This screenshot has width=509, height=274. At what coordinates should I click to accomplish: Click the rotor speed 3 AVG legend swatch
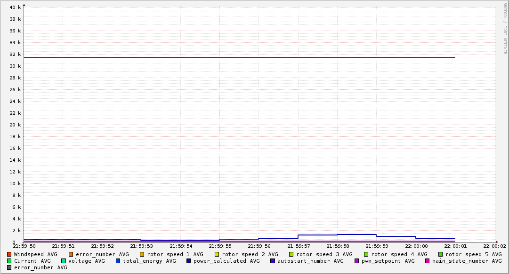[x=291, y=255]
